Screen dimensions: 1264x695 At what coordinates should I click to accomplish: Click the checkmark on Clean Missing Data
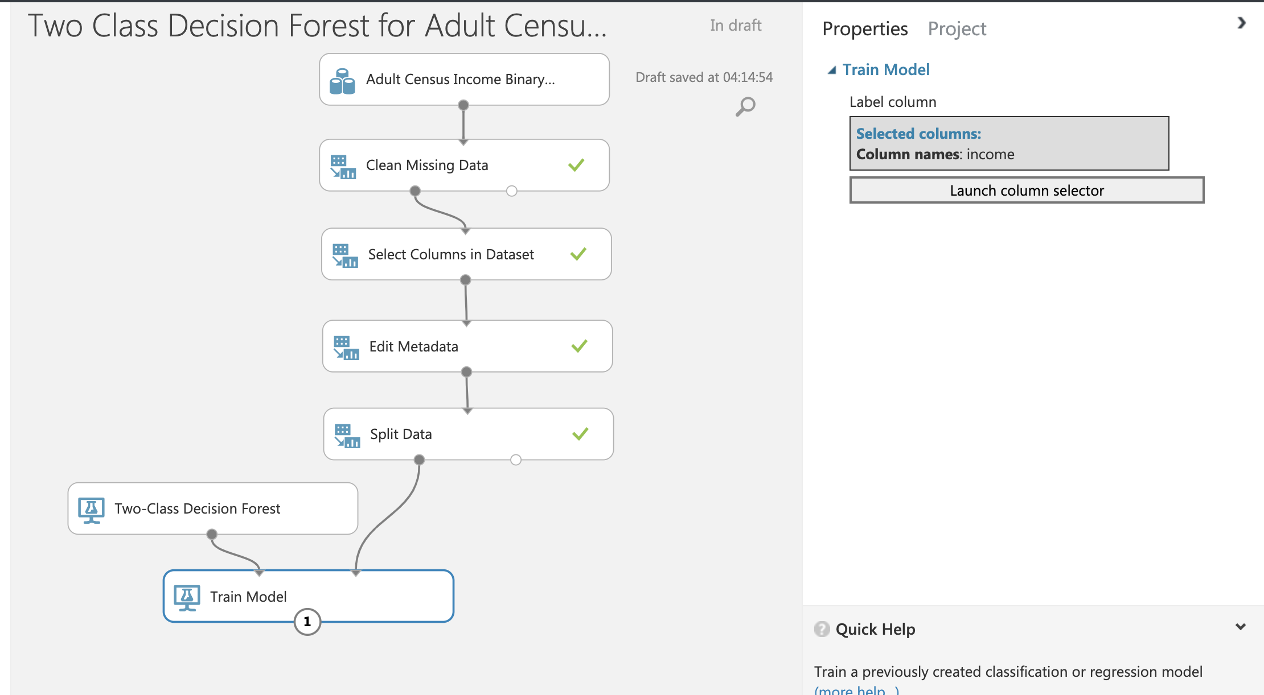pyautogui.click(x=576, y=164)
